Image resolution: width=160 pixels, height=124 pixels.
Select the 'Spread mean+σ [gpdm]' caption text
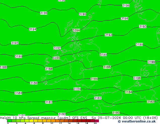click(x=49, y=118)
